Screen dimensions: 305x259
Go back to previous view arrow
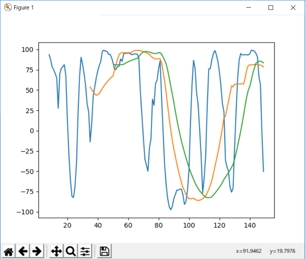(x=23, y=251)
